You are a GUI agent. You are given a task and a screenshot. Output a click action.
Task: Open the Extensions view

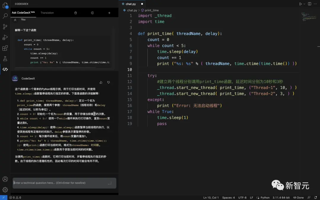(x=5, y=48)
